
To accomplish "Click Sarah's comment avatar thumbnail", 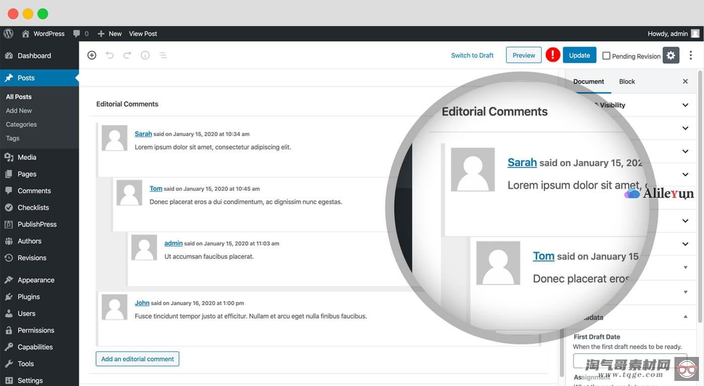I will coord(115,138).
